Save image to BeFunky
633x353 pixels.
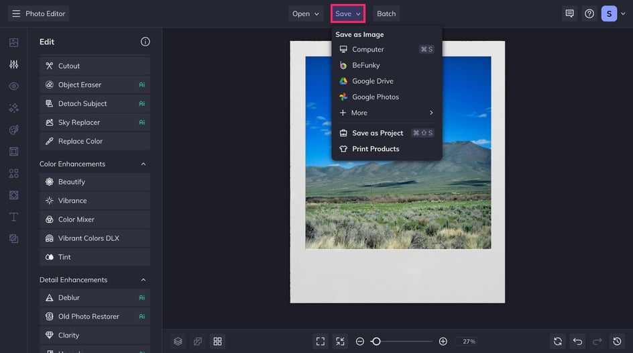tap(387, 65)
